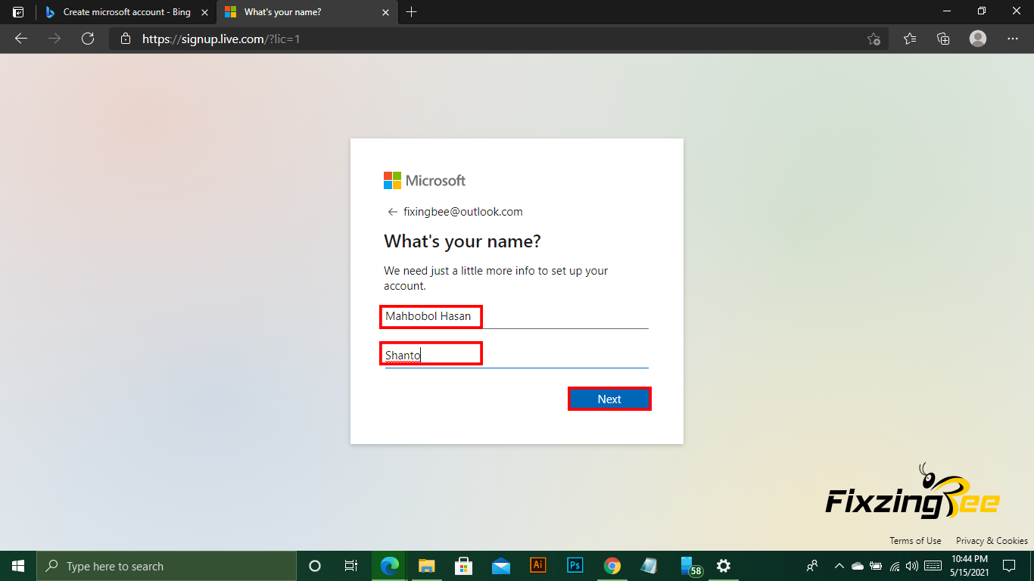The image size is (1034, 581).
Task: Add this page to favorites
Action: tap(874, 39)
